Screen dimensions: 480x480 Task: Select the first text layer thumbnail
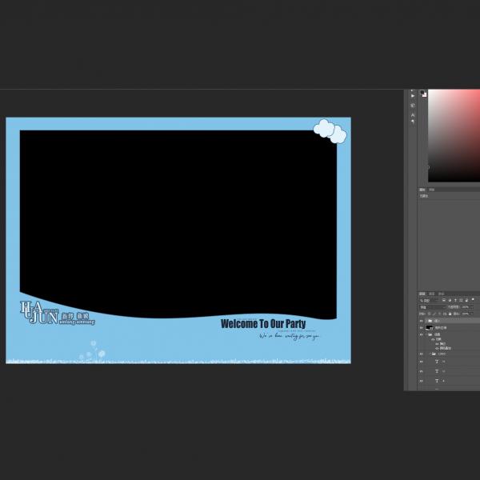pos(437,361)
